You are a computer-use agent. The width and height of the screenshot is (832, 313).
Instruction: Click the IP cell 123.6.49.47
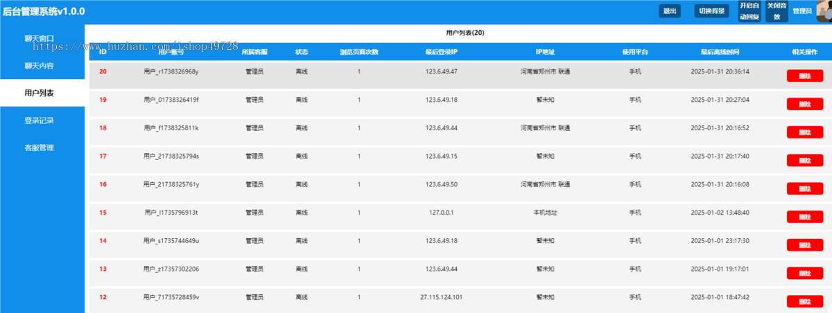pos(442,71)
